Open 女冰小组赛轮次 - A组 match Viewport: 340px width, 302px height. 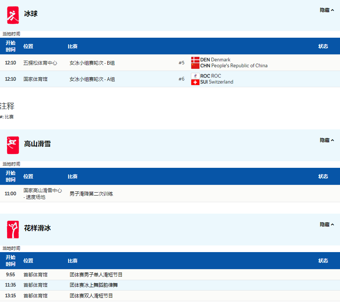pyautogui.click(x=92, y=79)
